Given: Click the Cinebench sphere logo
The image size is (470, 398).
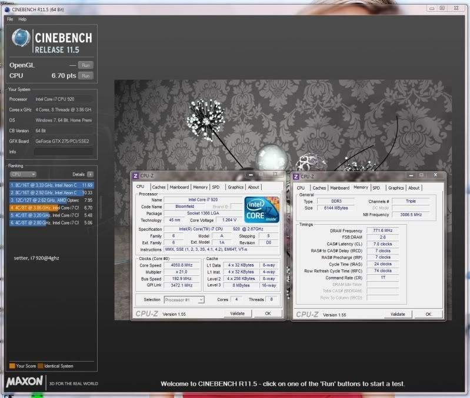Looking at the screenshot, I should coord(21,39).
